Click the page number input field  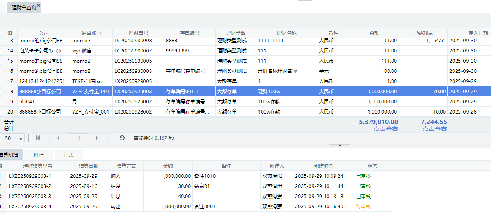79,138
